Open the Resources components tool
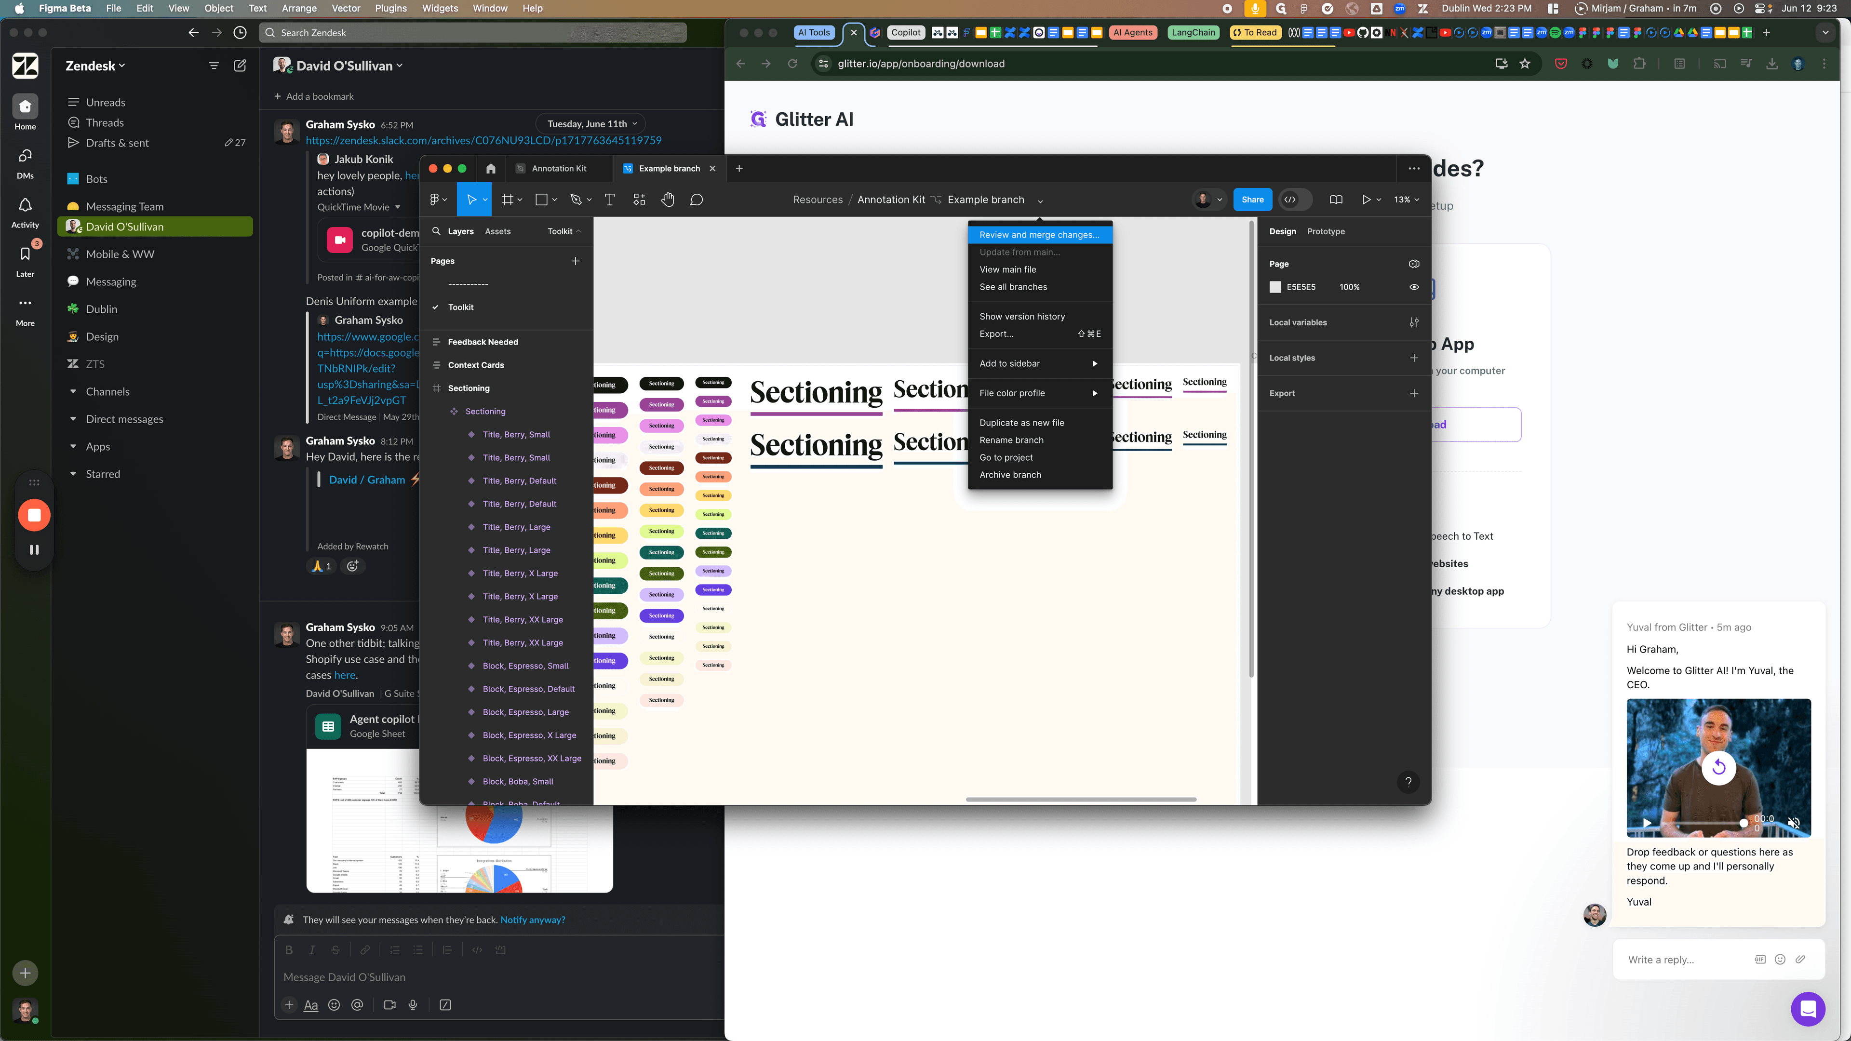 pyautogui.click(x=640, y=200)
